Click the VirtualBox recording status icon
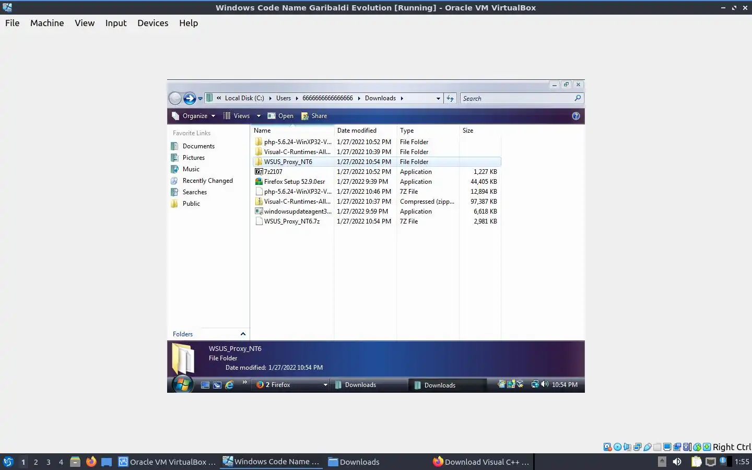Image resolution: width=752 pixels, height=470 pixels. tap(677, 447)
